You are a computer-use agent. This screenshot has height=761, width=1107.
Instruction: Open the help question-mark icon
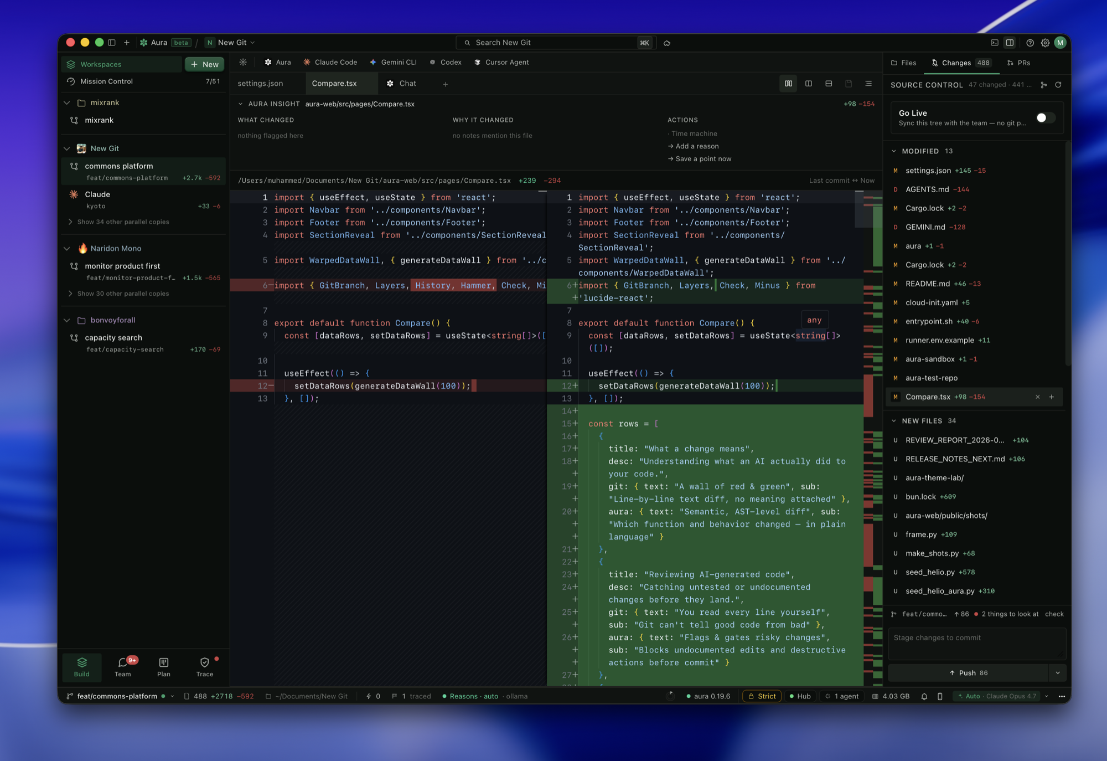1030,43
